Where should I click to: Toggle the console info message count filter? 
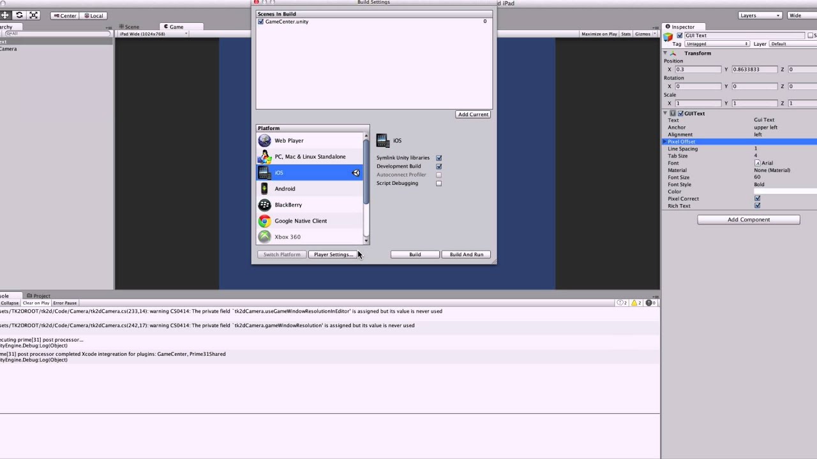(622, 303)
